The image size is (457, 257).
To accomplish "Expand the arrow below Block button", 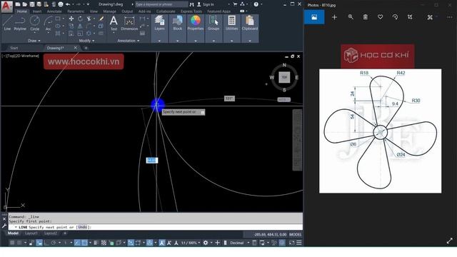I will point(177,41).
